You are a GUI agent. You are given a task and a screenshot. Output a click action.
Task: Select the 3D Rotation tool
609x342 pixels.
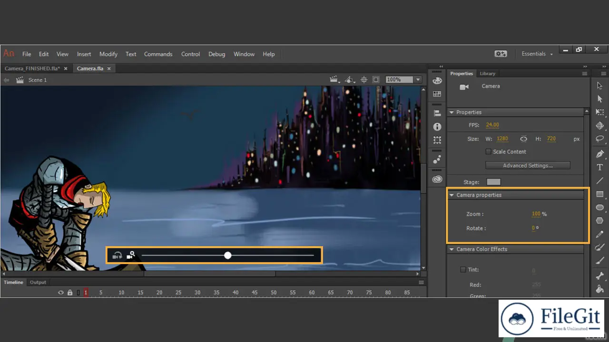[600, 126]
